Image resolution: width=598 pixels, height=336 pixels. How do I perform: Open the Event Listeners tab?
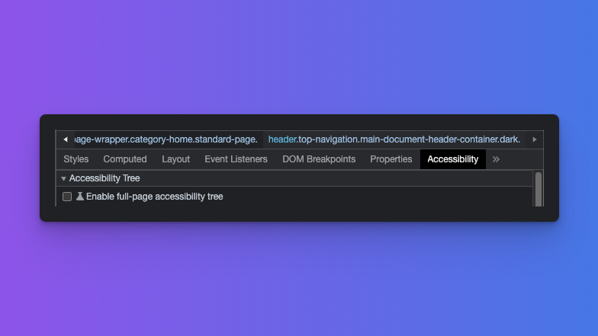[x=236, y=159]
